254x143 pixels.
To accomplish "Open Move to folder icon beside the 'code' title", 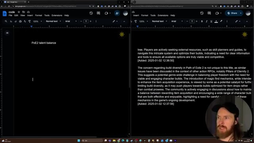I will (x=23, y=12).
